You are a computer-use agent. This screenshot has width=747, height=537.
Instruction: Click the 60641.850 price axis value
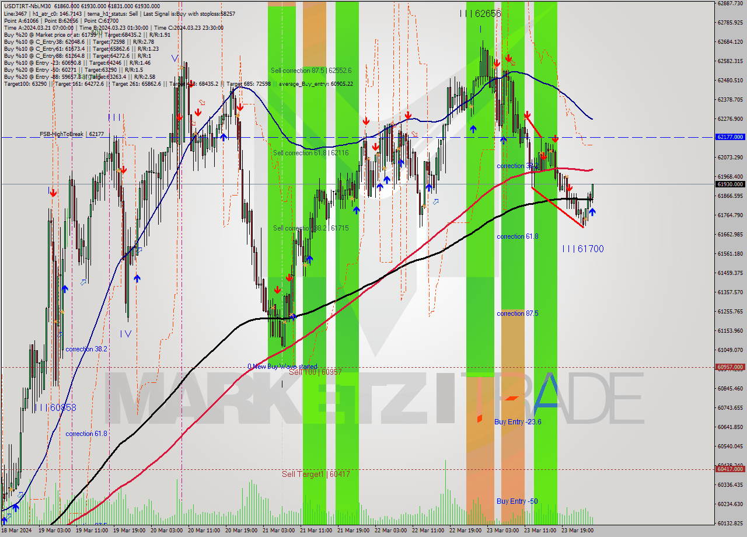click(729, 427)
